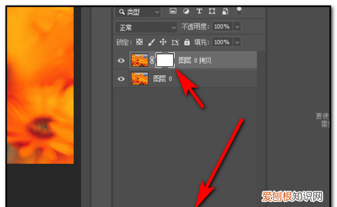Viewport: 337px width, 207px height.
Task: Click the 不透明度 label
Action: 195,26
